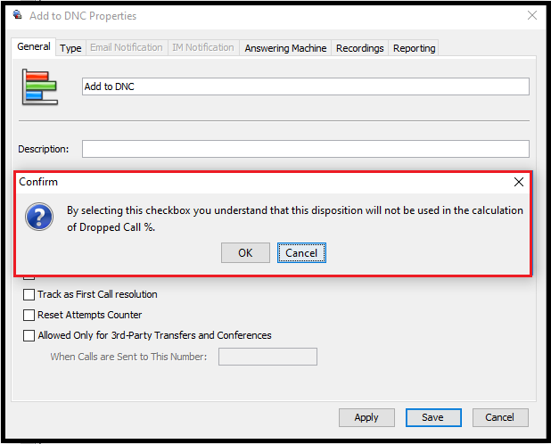This screenshot has height=444, width=551.
Task: Click the Confirm dialog title text
Action: [38, 182]
